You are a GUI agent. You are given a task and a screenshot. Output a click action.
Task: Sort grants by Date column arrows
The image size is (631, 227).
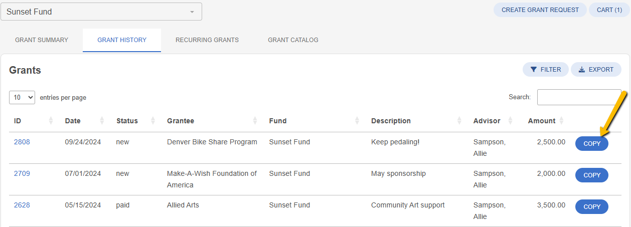click(102, 121)
